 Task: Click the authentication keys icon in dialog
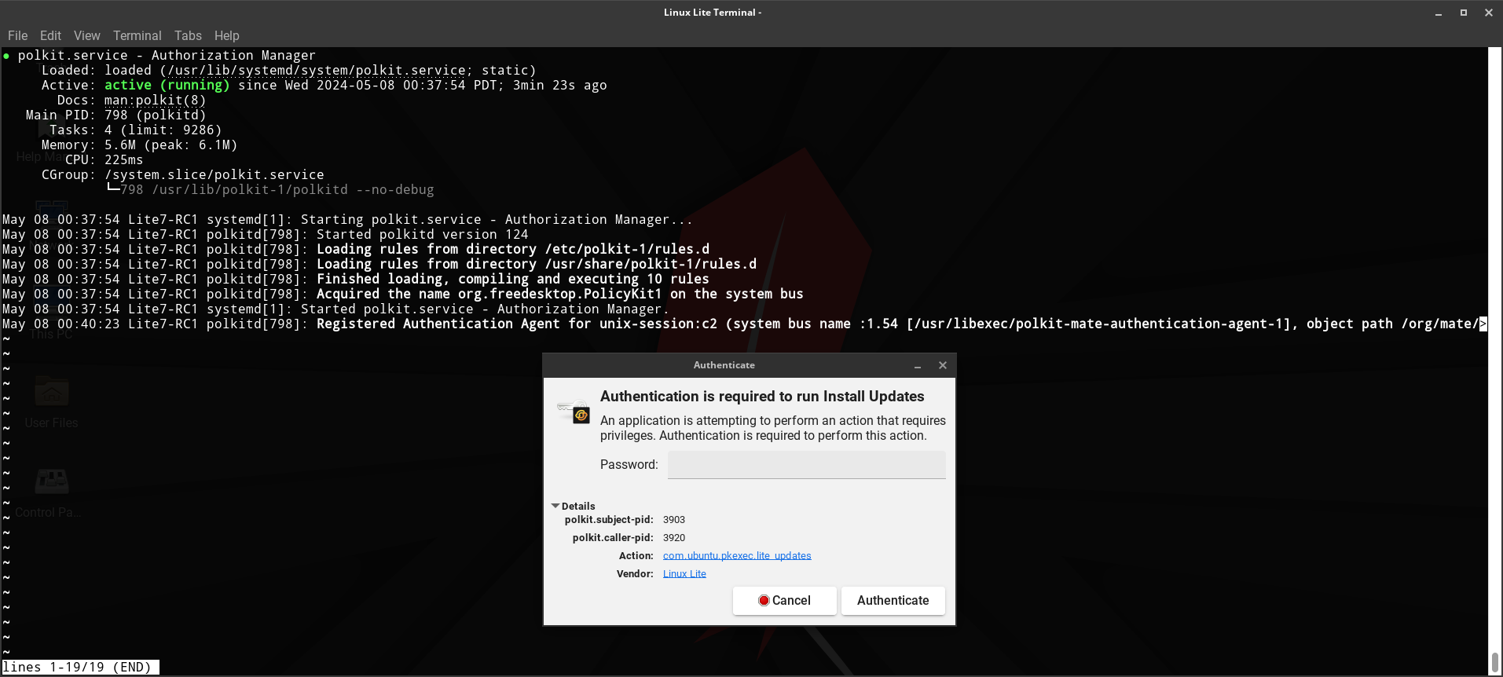click(x=574, y=411)
